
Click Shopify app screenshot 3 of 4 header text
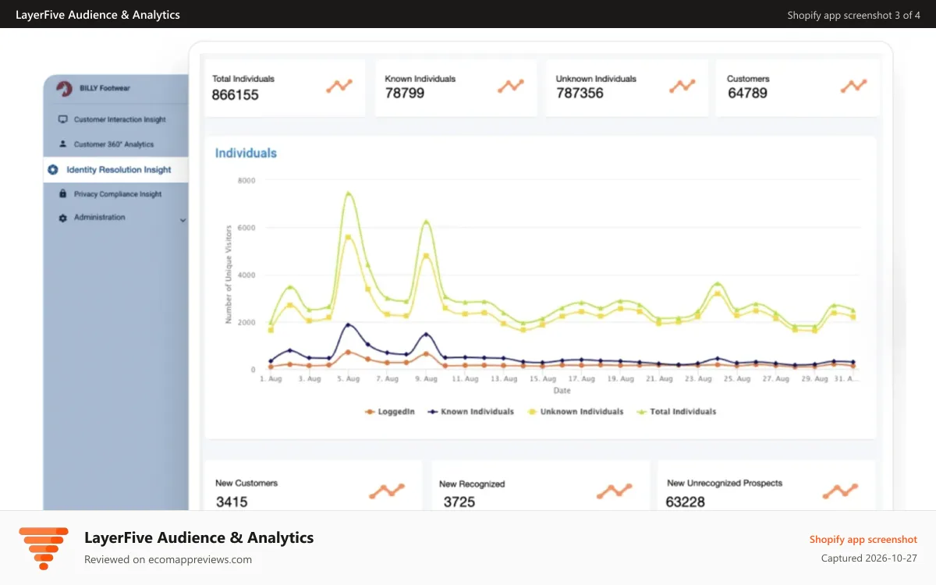pyautogui.click(x=853, y=15)
